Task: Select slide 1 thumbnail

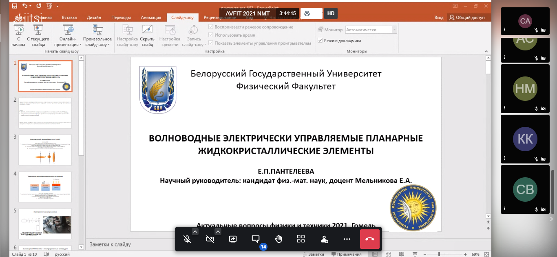Action: click(x=45, y=76)
